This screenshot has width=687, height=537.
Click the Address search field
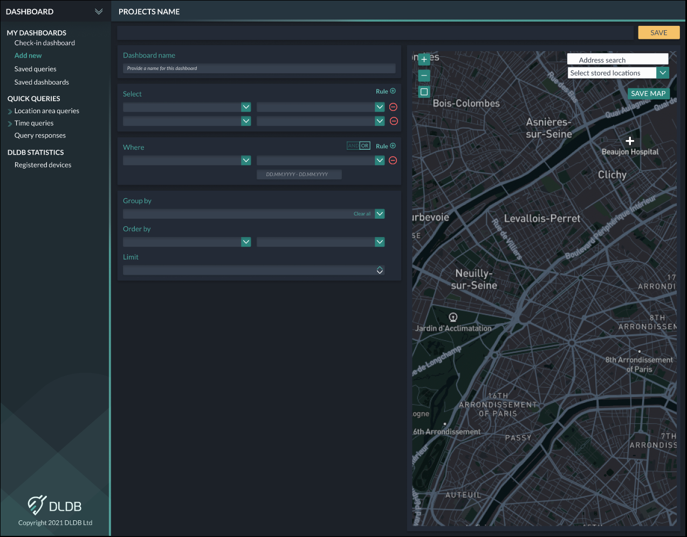[618, 60]
